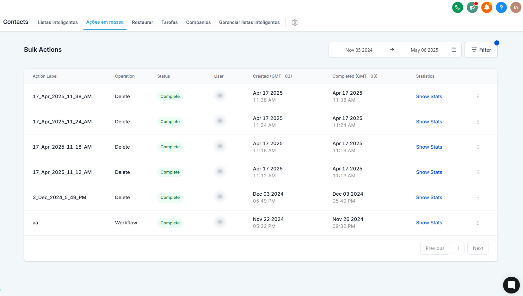Screen dimensions: 523x296
Task: Switch to Listas inteligentes tab
Action: point(58,22)
